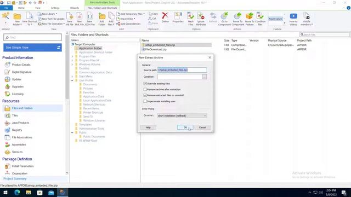Viewport: 351px width, 197px height.
Task: Click the Hash Files icon
Action: [190, 19]
